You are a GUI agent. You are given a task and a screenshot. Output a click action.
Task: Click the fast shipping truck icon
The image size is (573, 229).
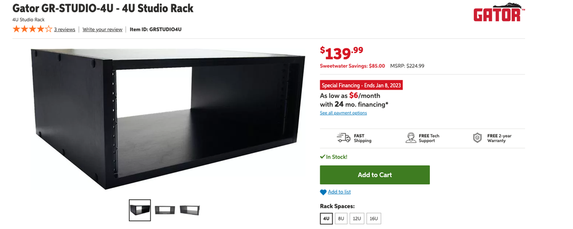343,138
